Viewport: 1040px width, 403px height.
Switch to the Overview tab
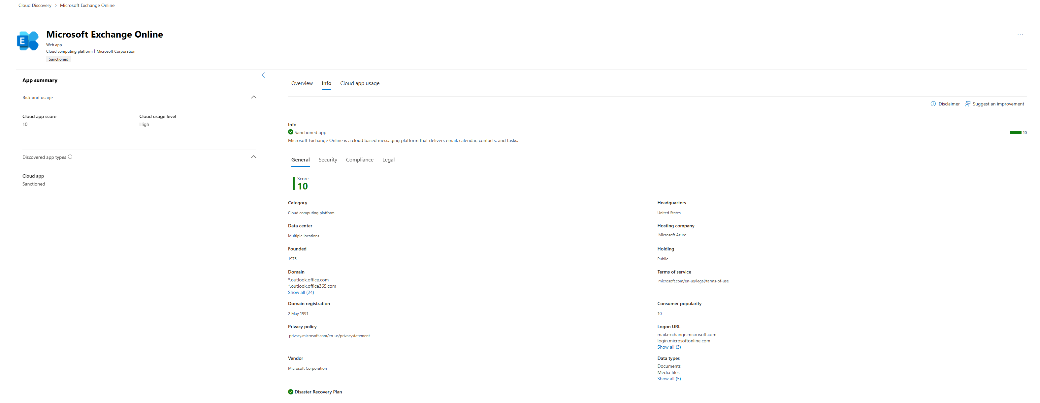(302, 83)
